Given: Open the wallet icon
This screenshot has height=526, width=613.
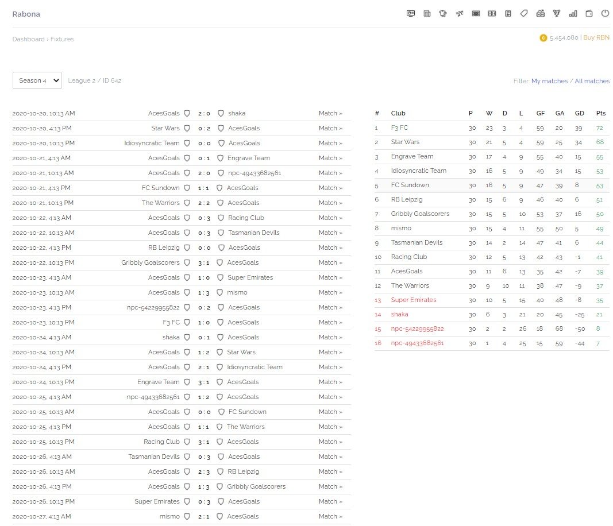Looking at the screenshot, I should pos(589,14).
